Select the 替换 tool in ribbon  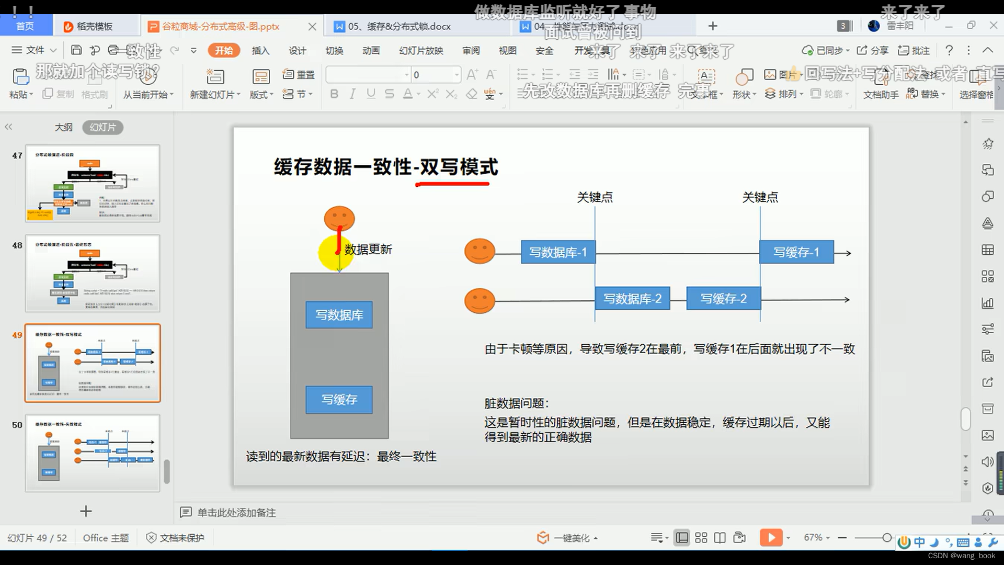[922, 94]
